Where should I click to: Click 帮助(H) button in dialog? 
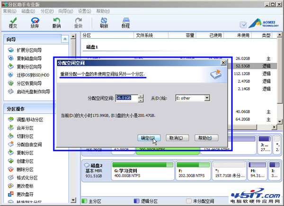click(206, 138)
